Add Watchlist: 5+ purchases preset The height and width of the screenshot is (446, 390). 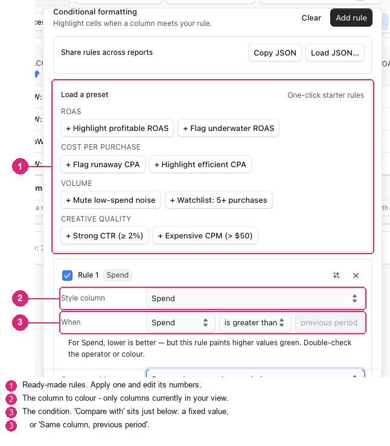[x=219, y=200]
